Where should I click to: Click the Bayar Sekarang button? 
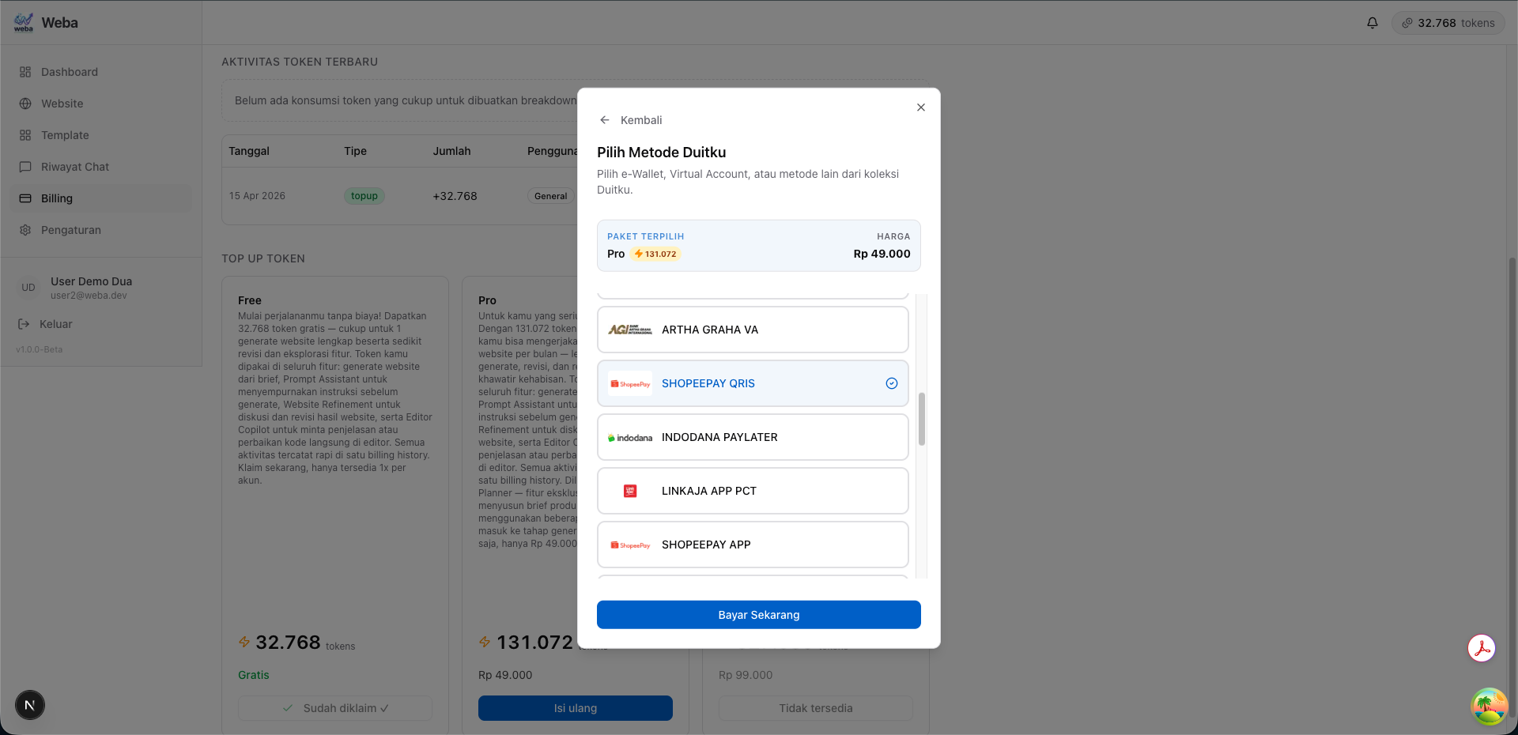759,615
